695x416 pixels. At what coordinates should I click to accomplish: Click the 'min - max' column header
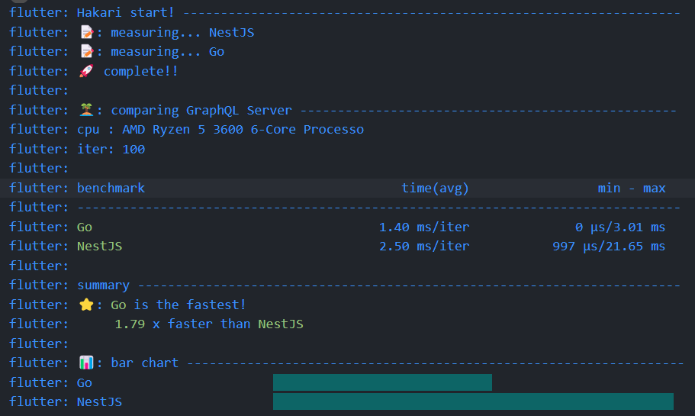point(631,188)
